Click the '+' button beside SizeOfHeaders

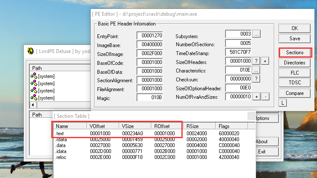tap(265, 61)
